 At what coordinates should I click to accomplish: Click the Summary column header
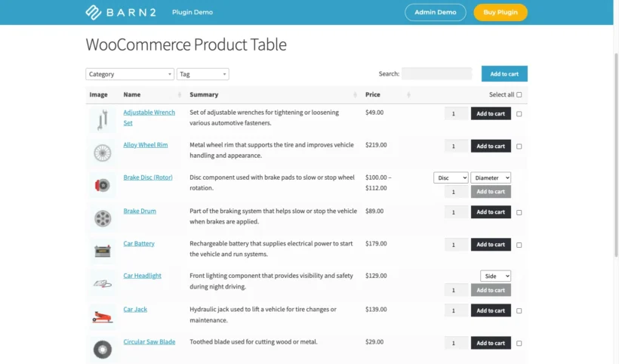pyautogui.click(x=204, y=94)
